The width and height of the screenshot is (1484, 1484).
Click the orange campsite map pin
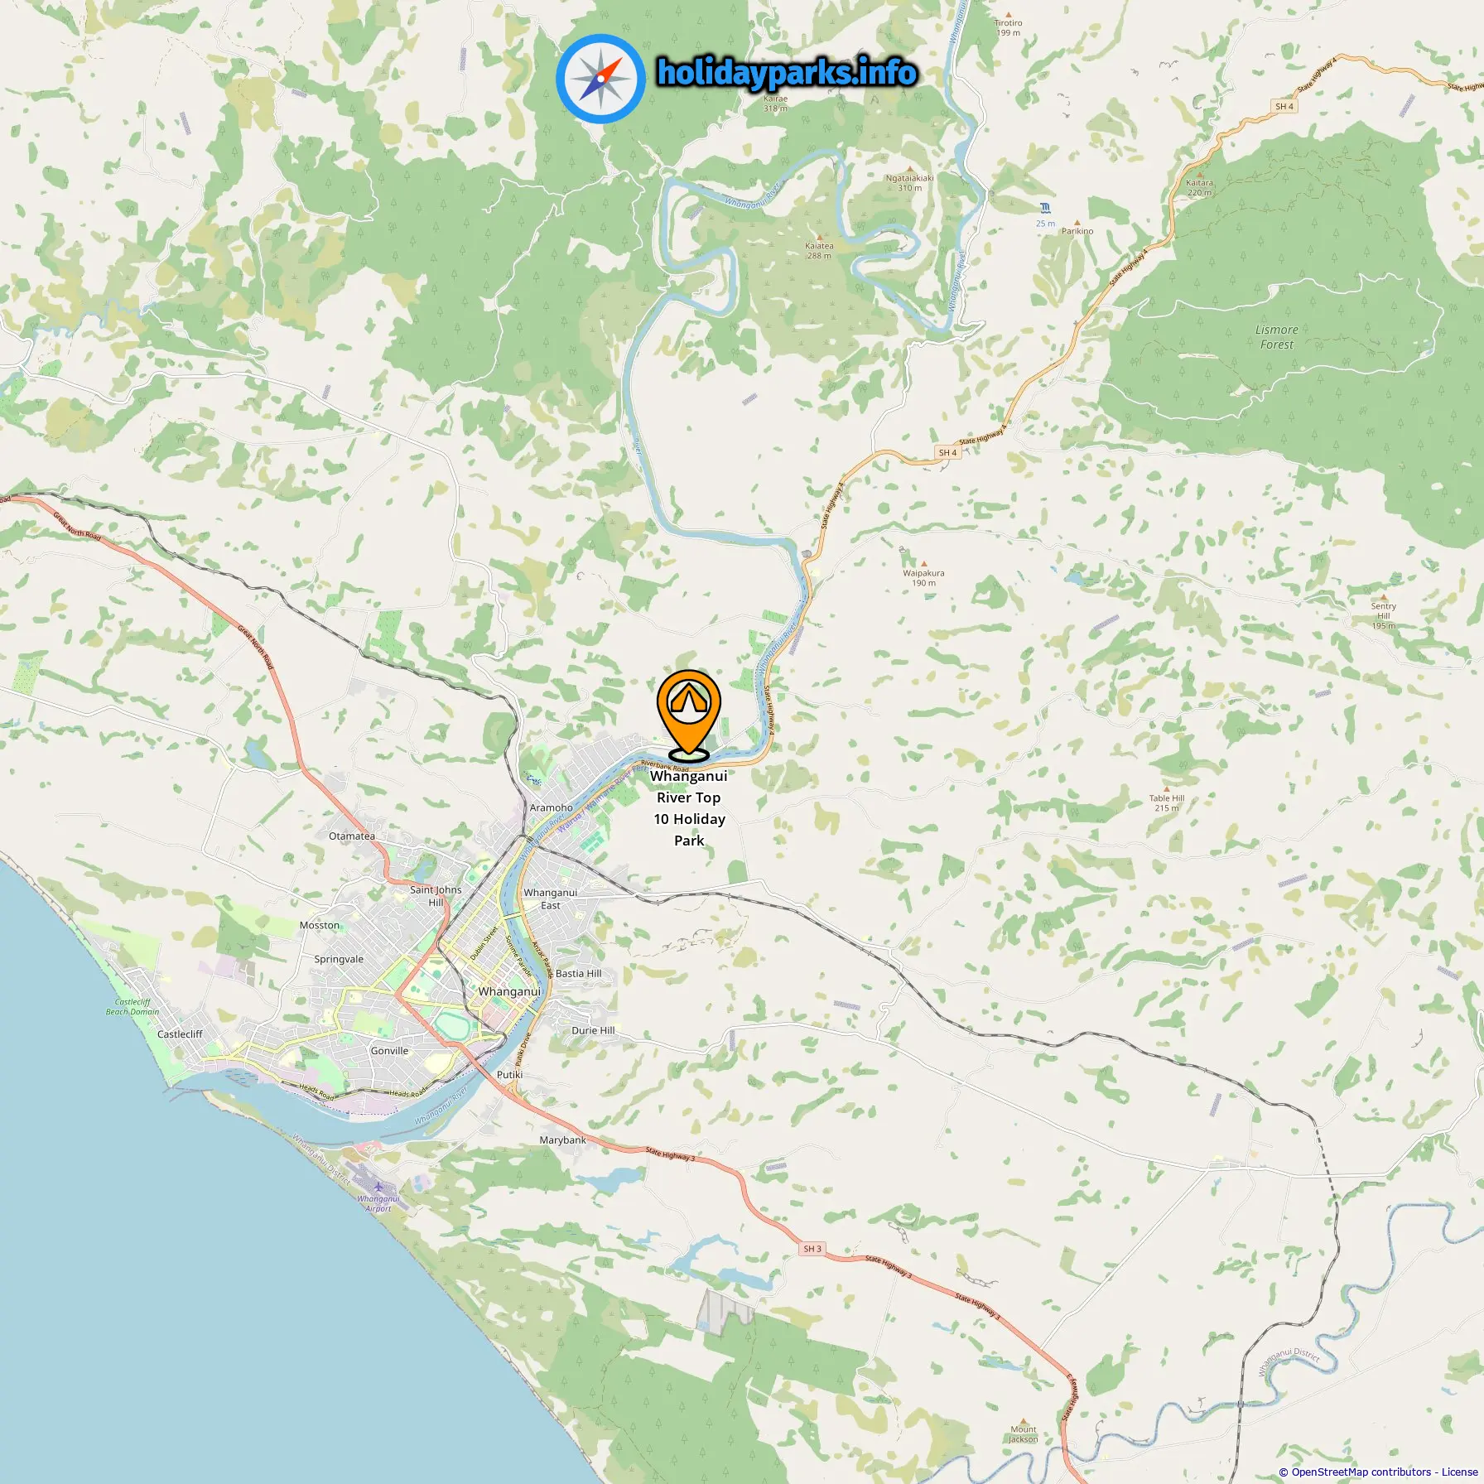(688, 714)
